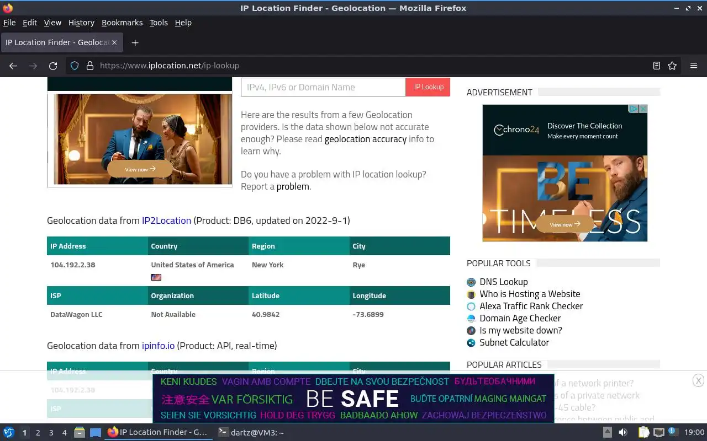Switch to workspace 4 in taskbar
This screenshot has width=707, height=441.
64,433
